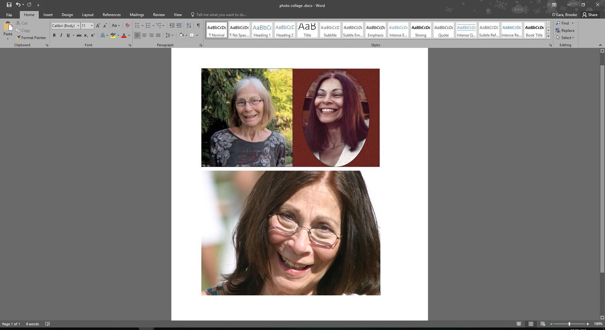Image resolution: width=605 pixels, height=330 pixels.
Task: Toggle Strikethrough formatting
Action: pyautogui.click(x=79, y=35)
